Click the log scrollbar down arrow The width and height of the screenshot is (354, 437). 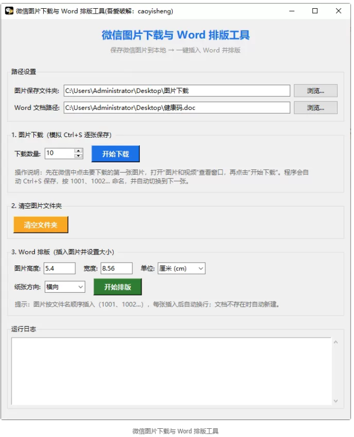pyautogui.click(x=335, y=401)
